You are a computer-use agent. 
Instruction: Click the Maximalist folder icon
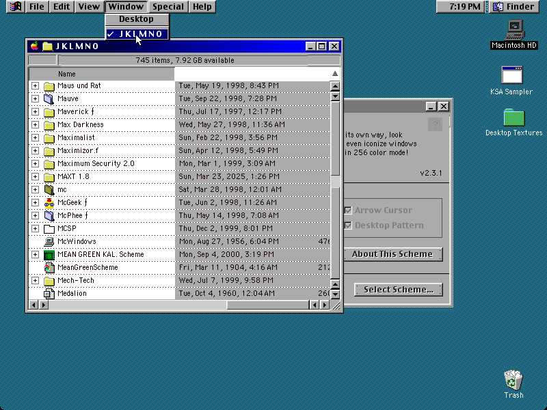click(x=49, y=138)
